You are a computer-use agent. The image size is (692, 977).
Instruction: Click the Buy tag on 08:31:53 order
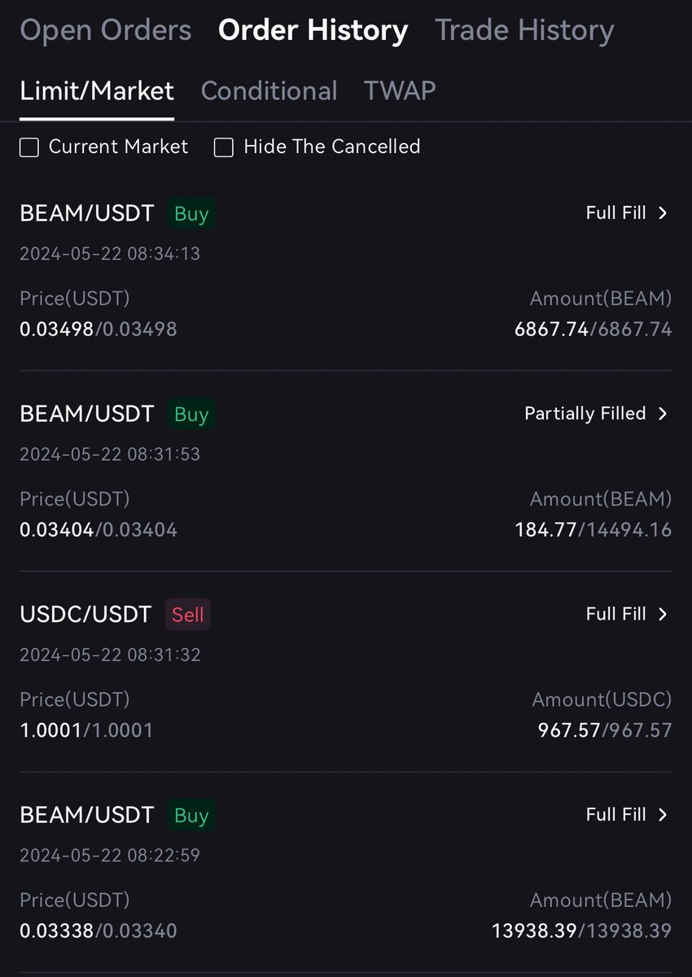point(191,414)
